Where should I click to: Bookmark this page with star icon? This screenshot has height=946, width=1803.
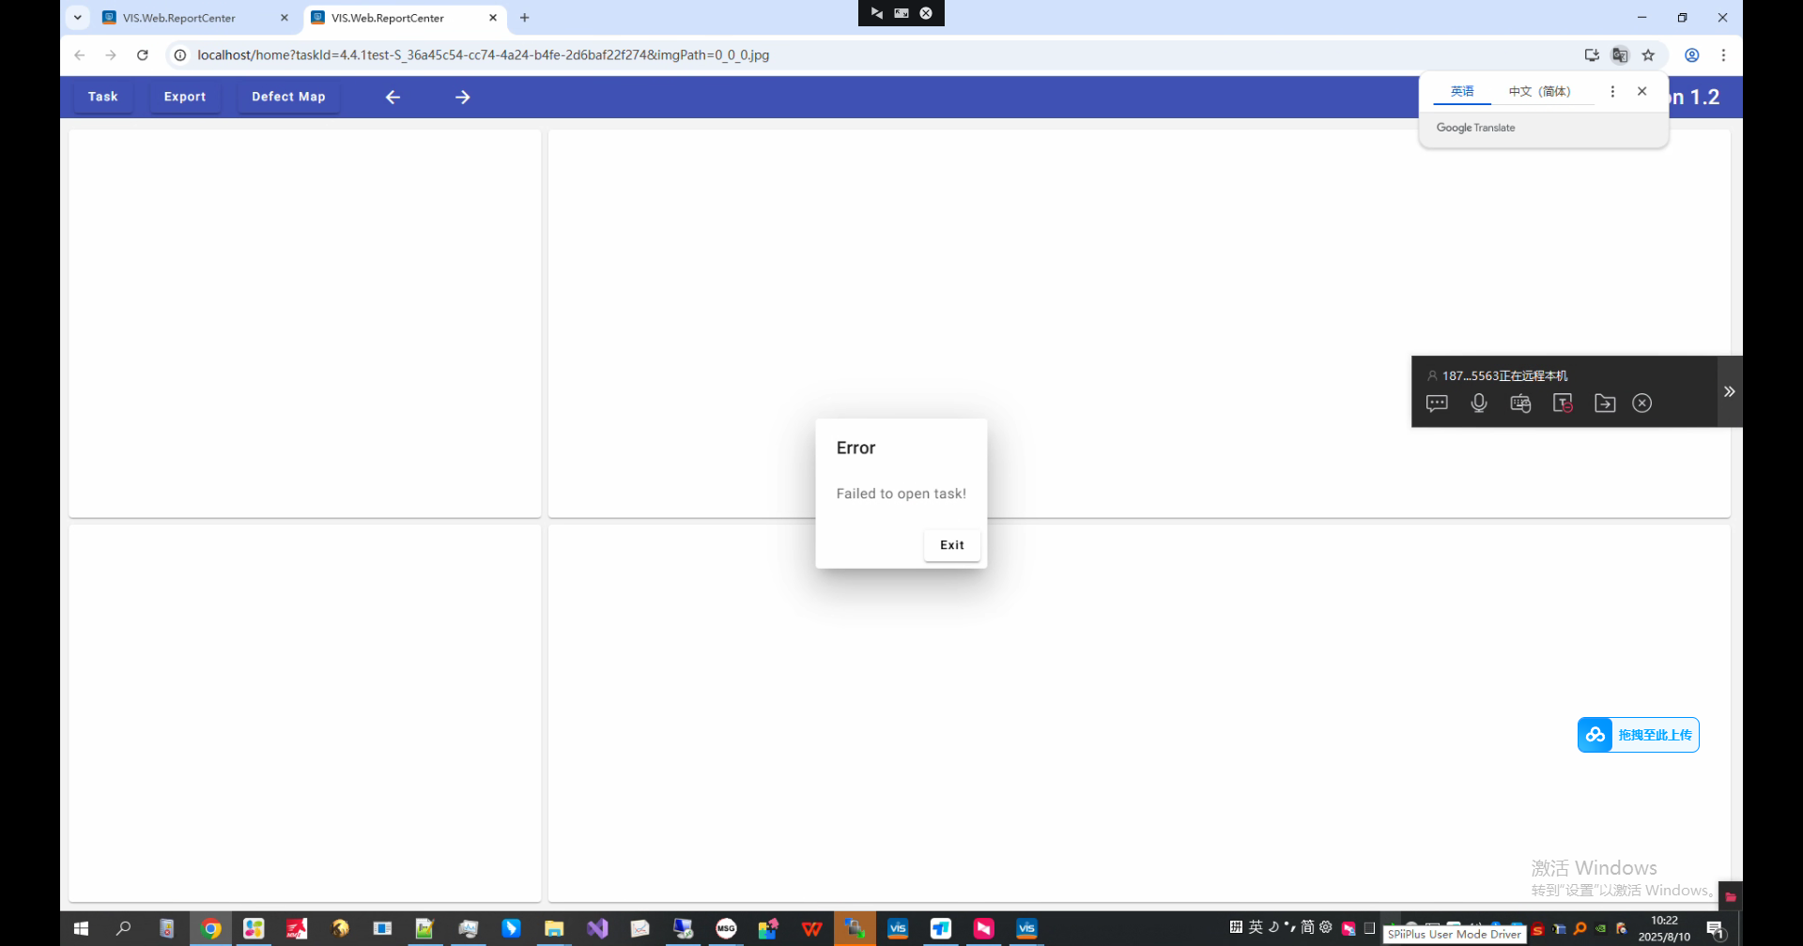point(1648,55)
